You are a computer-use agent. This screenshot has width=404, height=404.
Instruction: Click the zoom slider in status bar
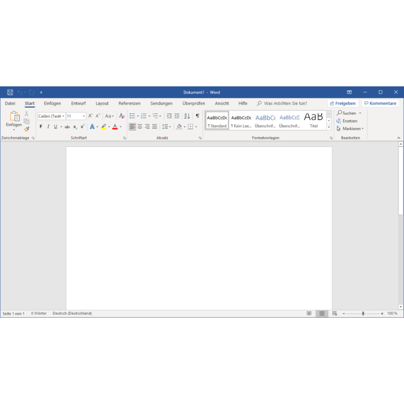click(363, 314)
